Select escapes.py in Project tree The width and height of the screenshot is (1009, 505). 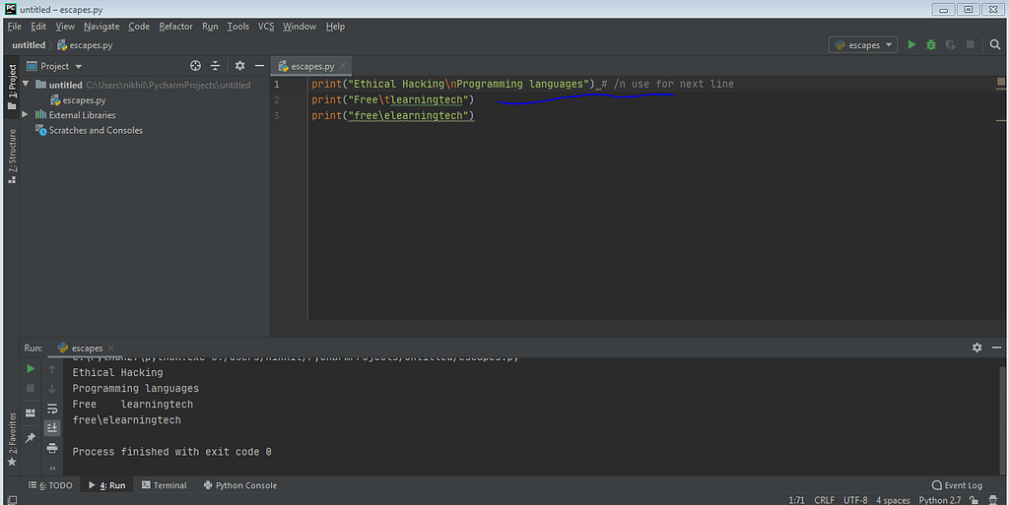[x=78, y=100]
